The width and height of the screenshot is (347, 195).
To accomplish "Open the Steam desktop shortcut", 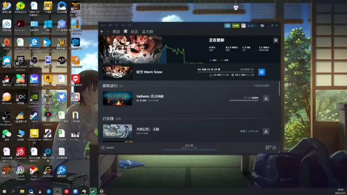I will click(x=34, y=117).
